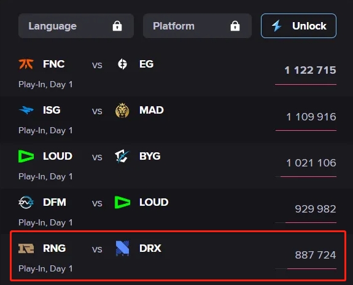
Task: Click viewer count 1 021 106
Action: [311, 163]
